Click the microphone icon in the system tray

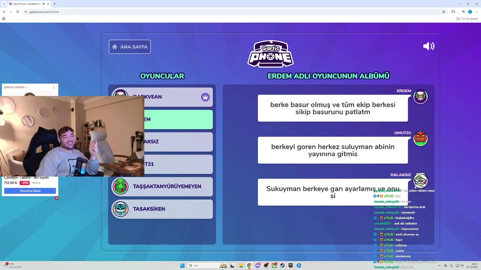451,265
